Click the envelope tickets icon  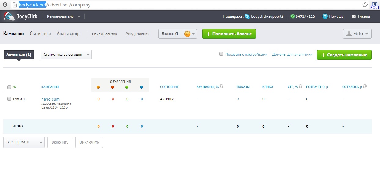tap(354, 16)
